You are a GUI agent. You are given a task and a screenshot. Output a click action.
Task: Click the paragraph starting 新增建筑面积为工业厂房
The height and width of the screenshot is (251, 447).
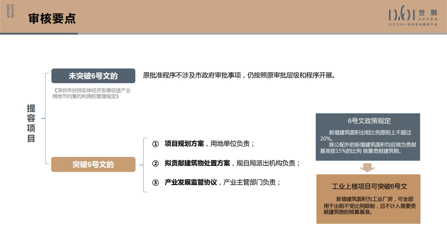(369, 206)
